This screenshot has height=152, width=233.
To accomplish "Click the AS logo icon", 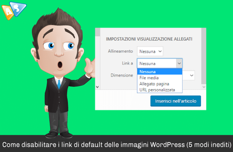I will coord(14,10).
